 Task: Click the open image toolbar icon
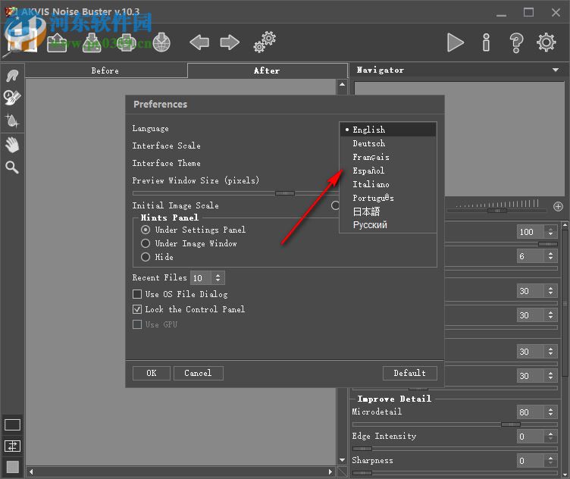tap(57, 43)
